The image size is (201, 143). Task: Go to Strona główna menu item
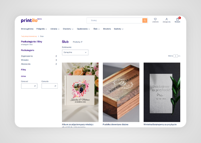click(27, 29)
